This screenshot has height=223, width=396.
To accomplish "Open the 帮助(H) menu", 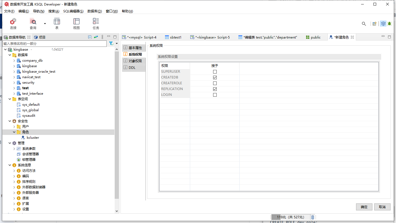I will pyautogui.click(x=127, y=11).
